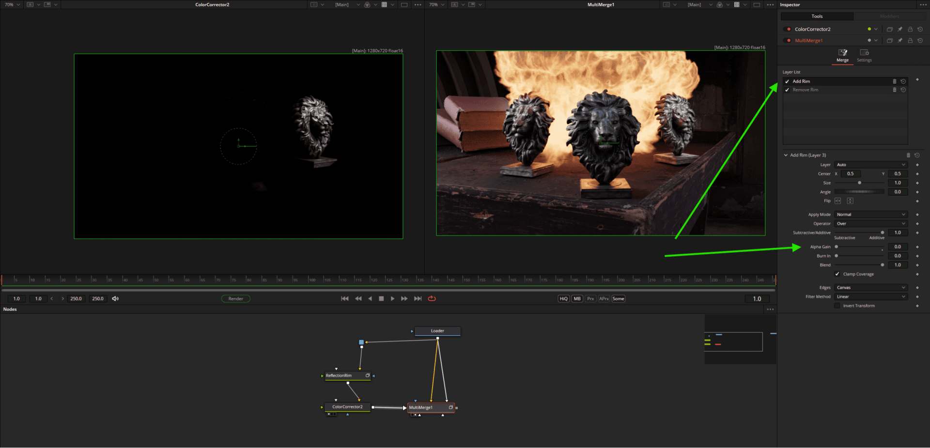Reset MultiMerge1 using its reset icon
930x448 pixels.
(x=920, y=41)
